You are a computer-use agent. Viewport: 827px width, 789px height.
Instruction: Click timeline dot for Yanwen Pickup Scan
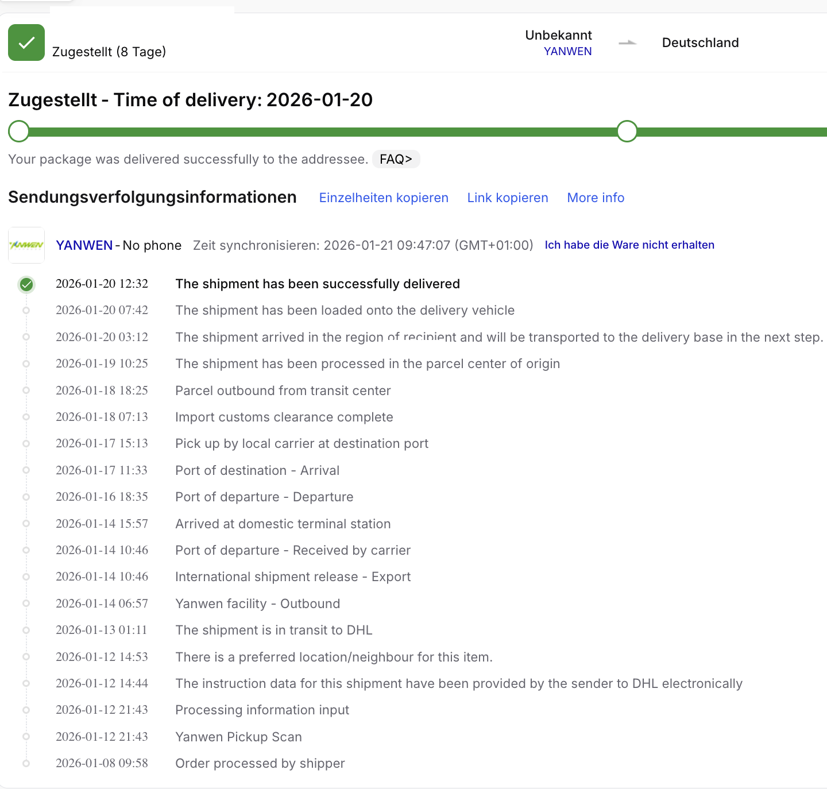(26, 737)
